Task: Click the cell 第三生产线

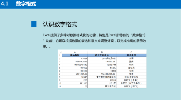Action: [x=102, y=86]
